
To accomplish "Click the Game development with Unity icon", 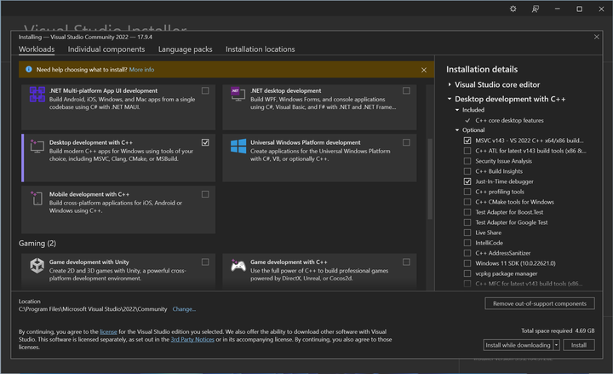I will tap(37, 267).
